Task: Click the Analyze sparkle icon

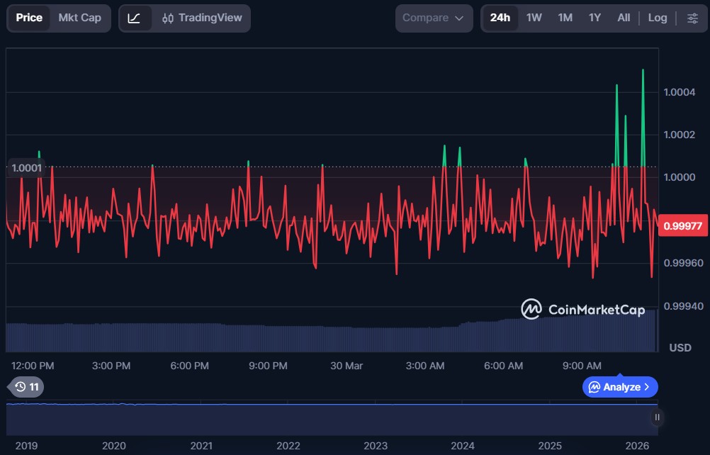Action: pyautogui.click(x=595, y=387)
